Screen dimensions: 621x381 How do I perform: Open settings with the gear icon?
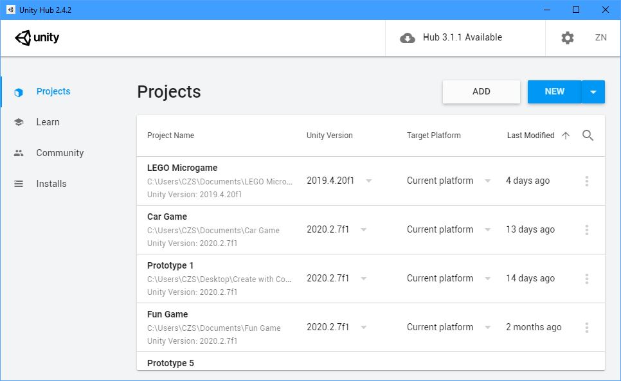pyautogui.click(x=567, y=38)
